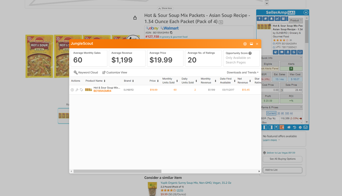Copy UPC in SellerAmp panel
The width and height of the screenshot is (342, 196).
pos(274,47)
